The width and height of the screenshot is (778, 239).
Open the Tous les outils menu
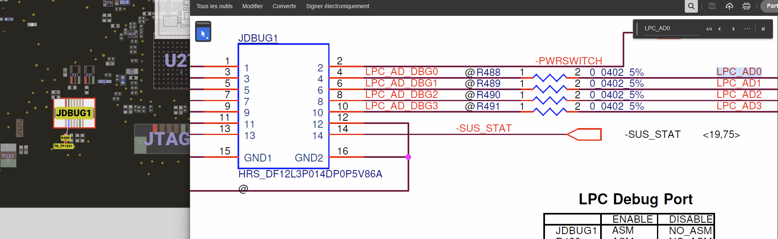214,6
